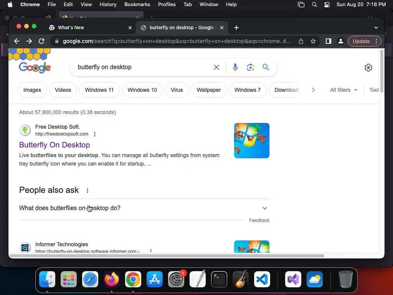Select the Windows 7 filter chip
393x295 pixels.
[248, 90]
